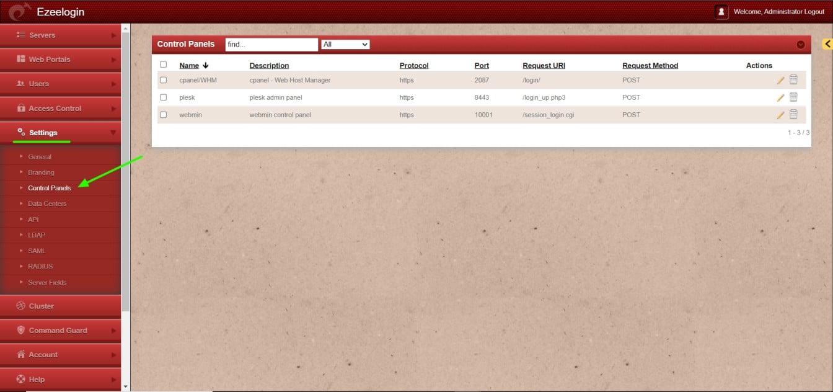Log out via the Logout link
The height and width of the screenshot is (392, 833).
(x=814, y=12)
